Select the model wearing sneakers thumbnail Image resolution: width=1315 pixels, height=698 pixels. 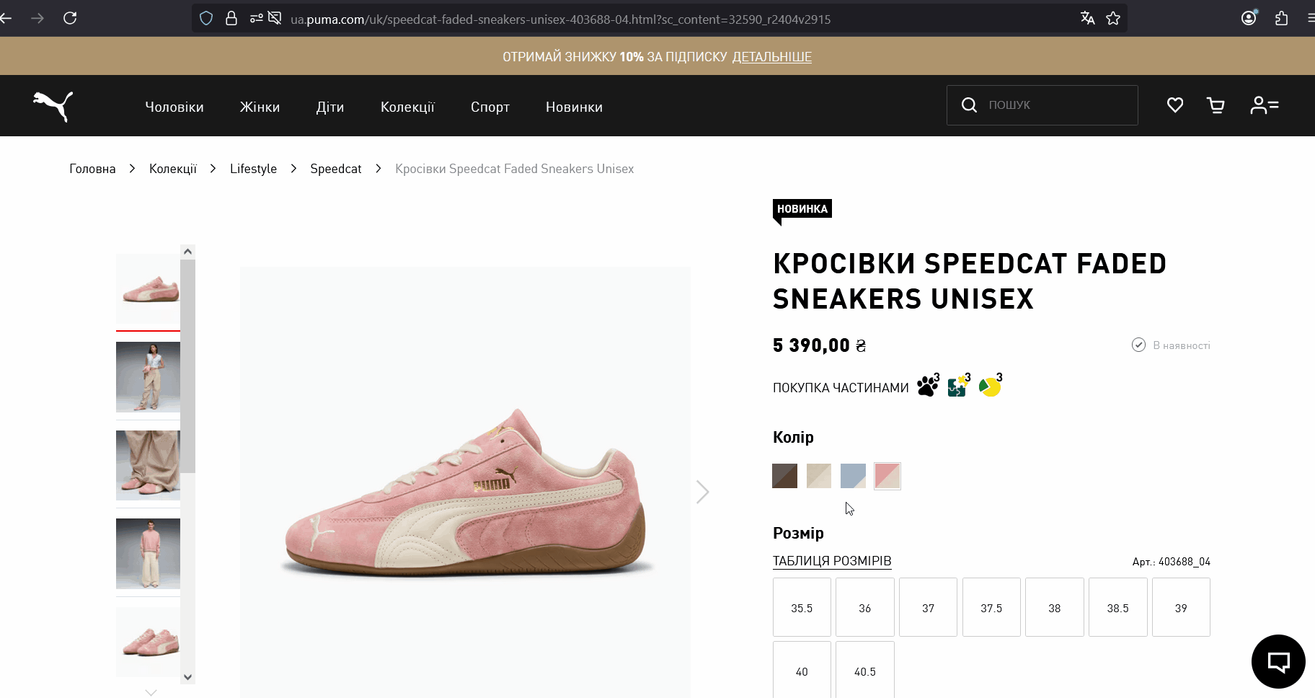[148, 377]
